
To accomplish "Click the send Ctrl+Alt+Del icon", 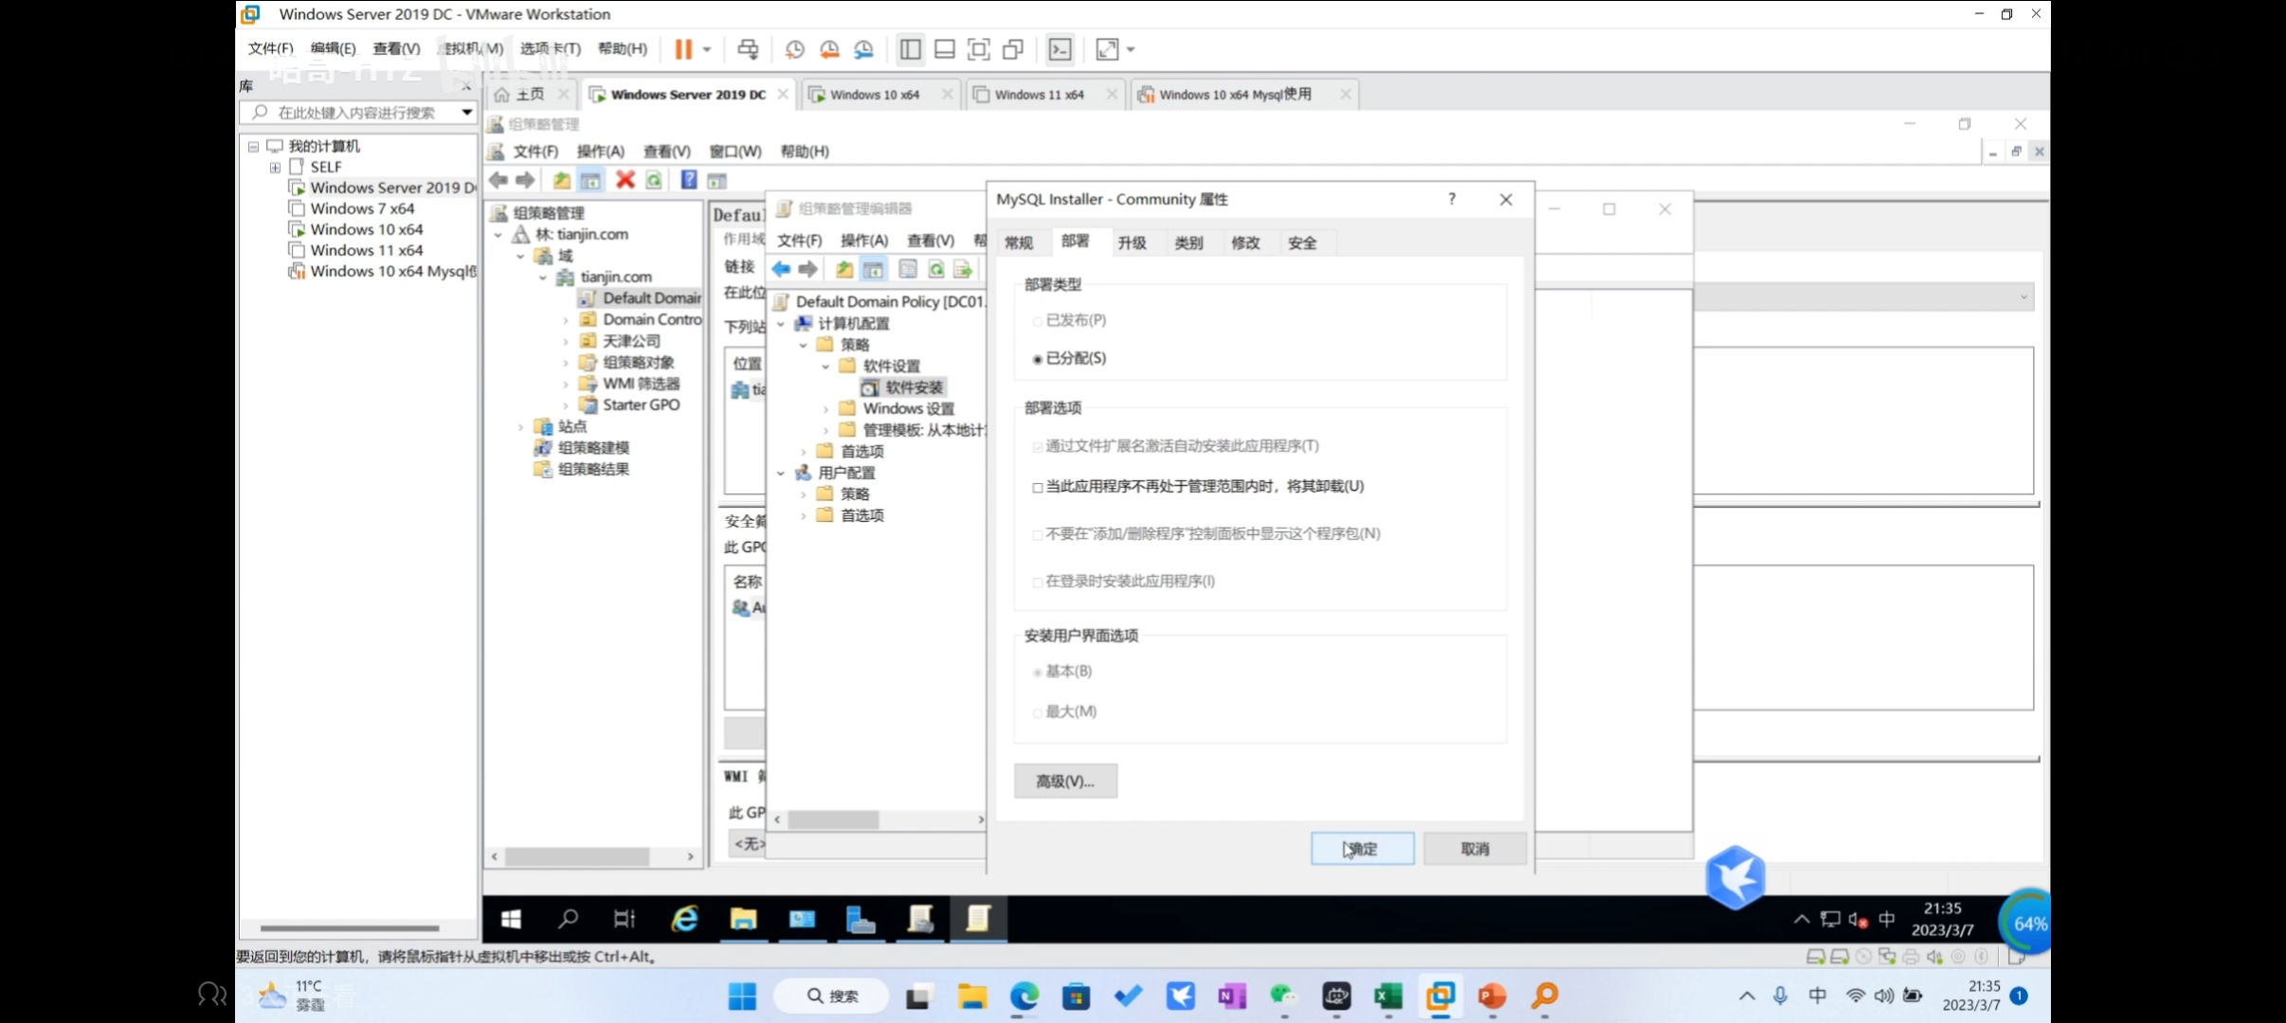I will point(748,49).
